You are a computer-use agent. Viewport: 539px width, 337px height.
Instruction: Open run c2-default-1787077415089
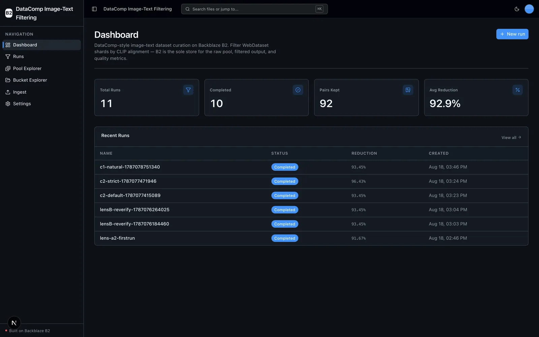130,195
